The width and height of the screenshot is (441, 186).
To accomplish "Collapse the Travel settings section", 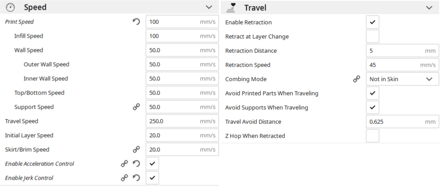I will click(429, 8).
